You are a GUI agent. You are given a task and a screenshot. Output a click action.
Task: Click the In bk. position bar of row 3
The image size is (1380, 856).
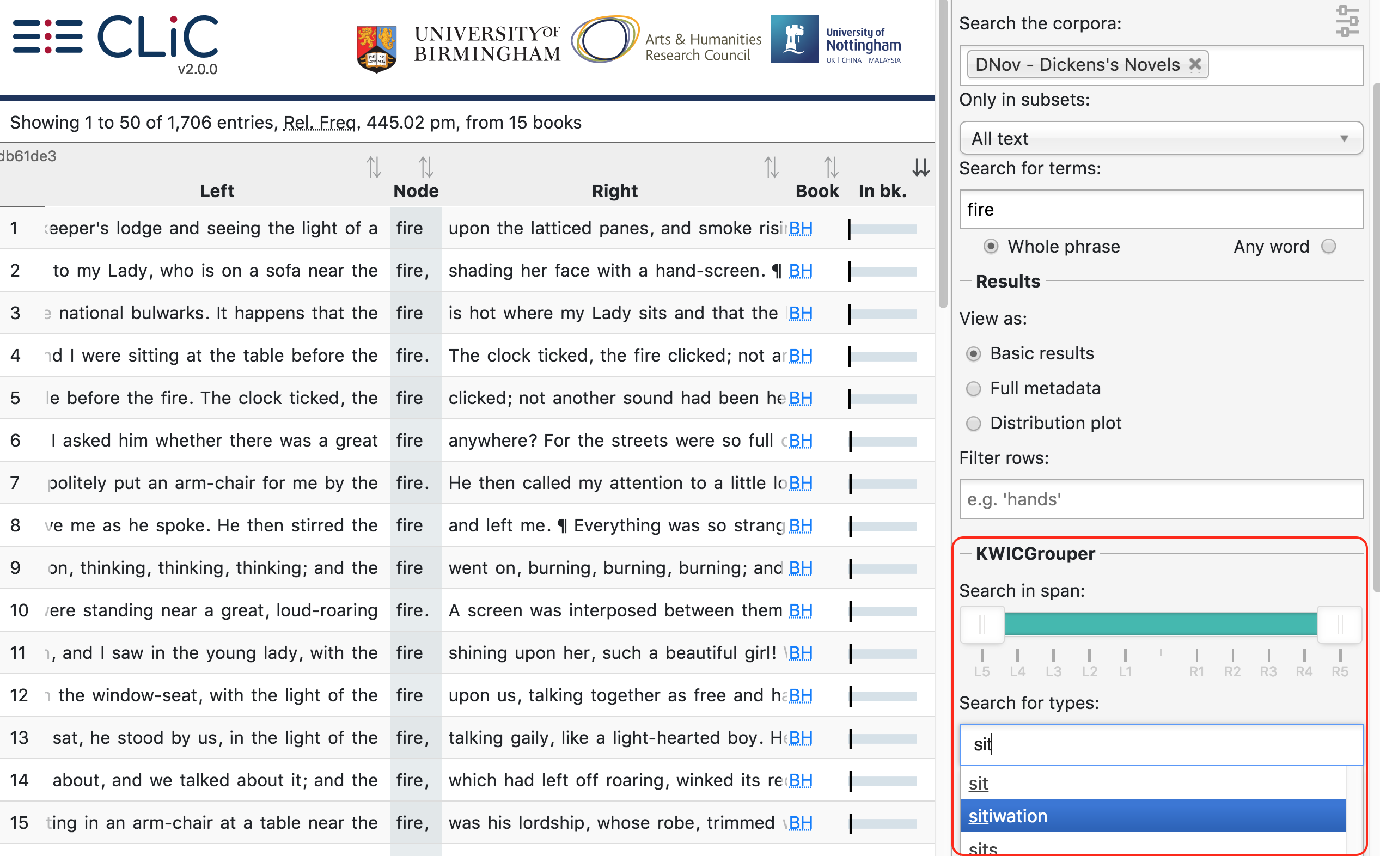tap(883, 314)
